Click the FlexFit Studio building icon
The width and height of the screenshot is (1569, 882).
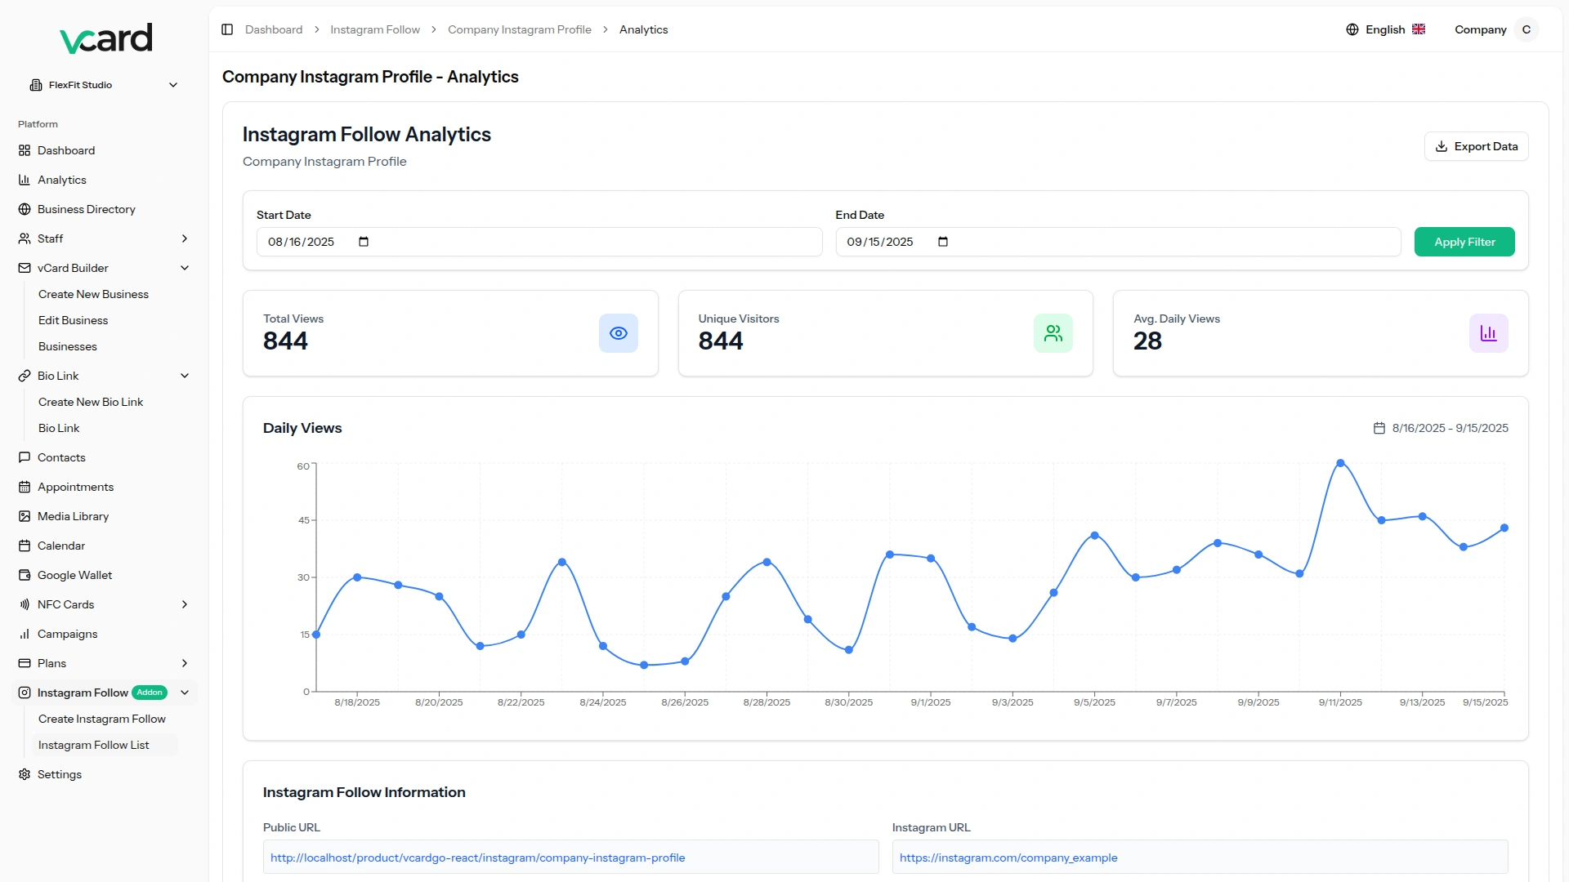coord(36,85)
